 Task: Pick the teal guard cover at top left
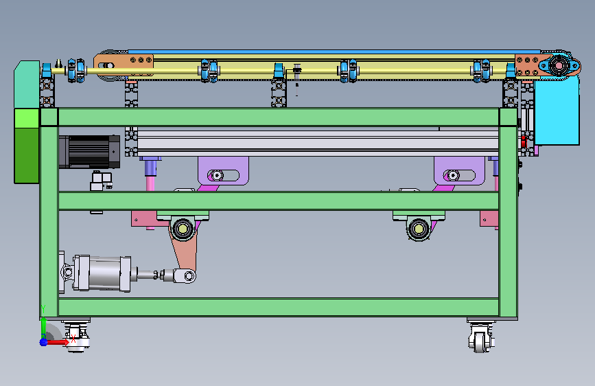[x=27, y=84]
